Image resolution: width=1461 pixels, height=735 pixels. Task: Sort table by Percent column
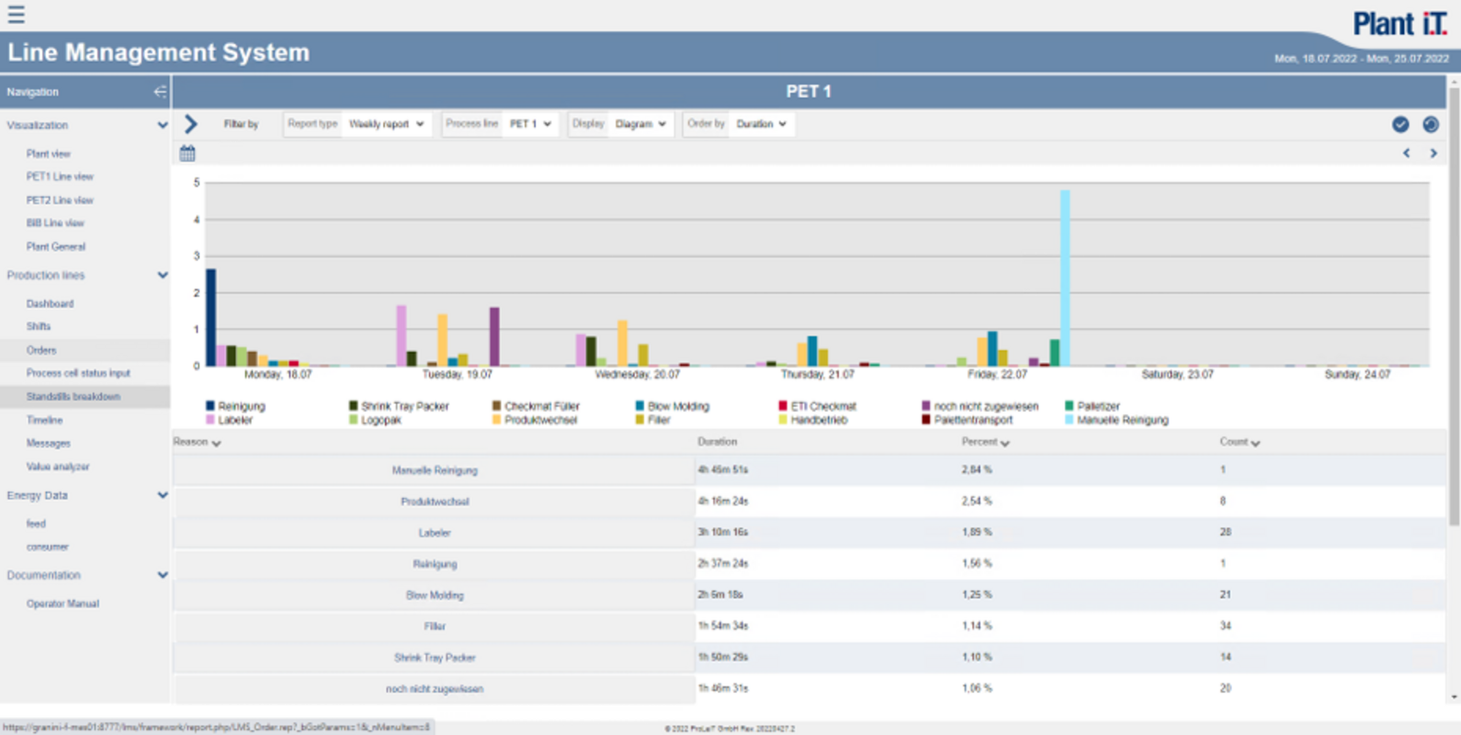point(985,442)
